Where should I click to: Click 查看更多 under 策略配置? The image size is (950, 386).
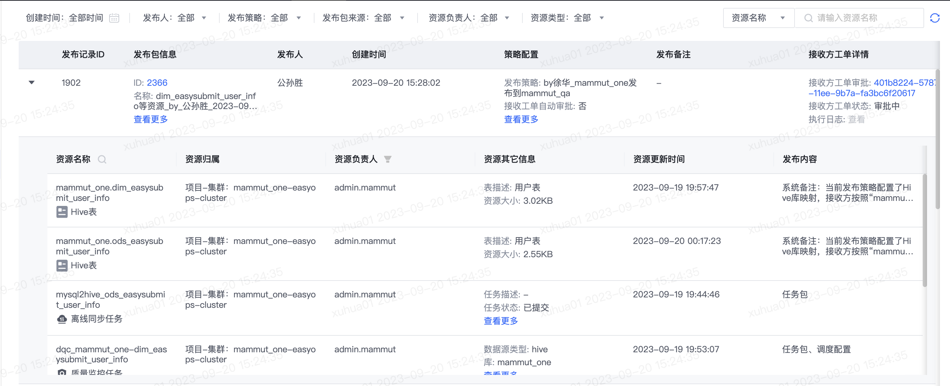tap(521, 119)
